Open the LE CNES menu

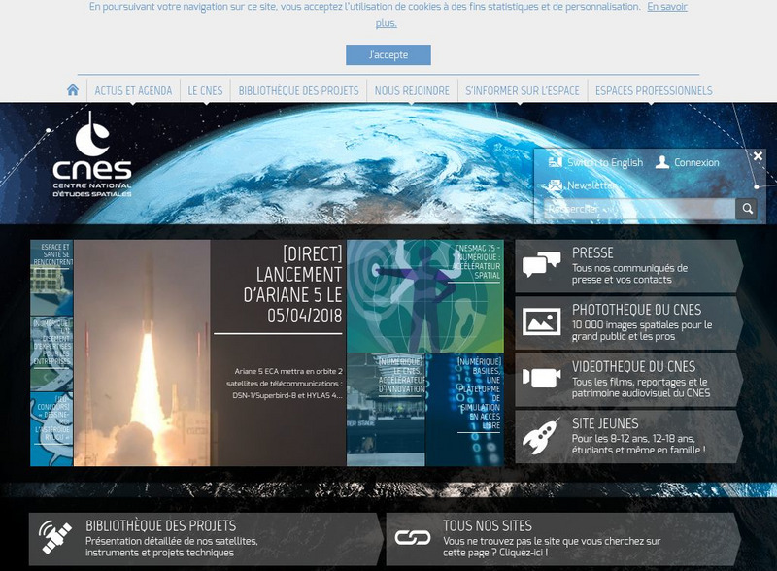pyautogui.click(x=205, y=90)
